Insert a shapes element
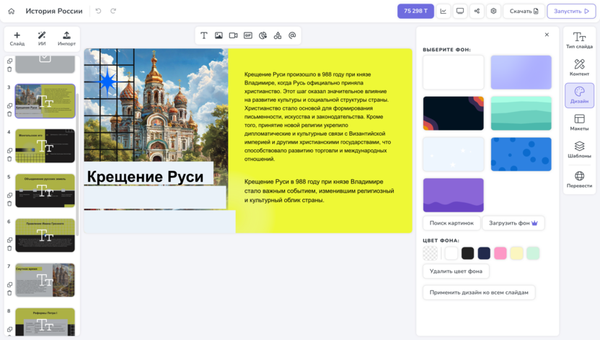This screenshot has width=600, height=340. 278,35
